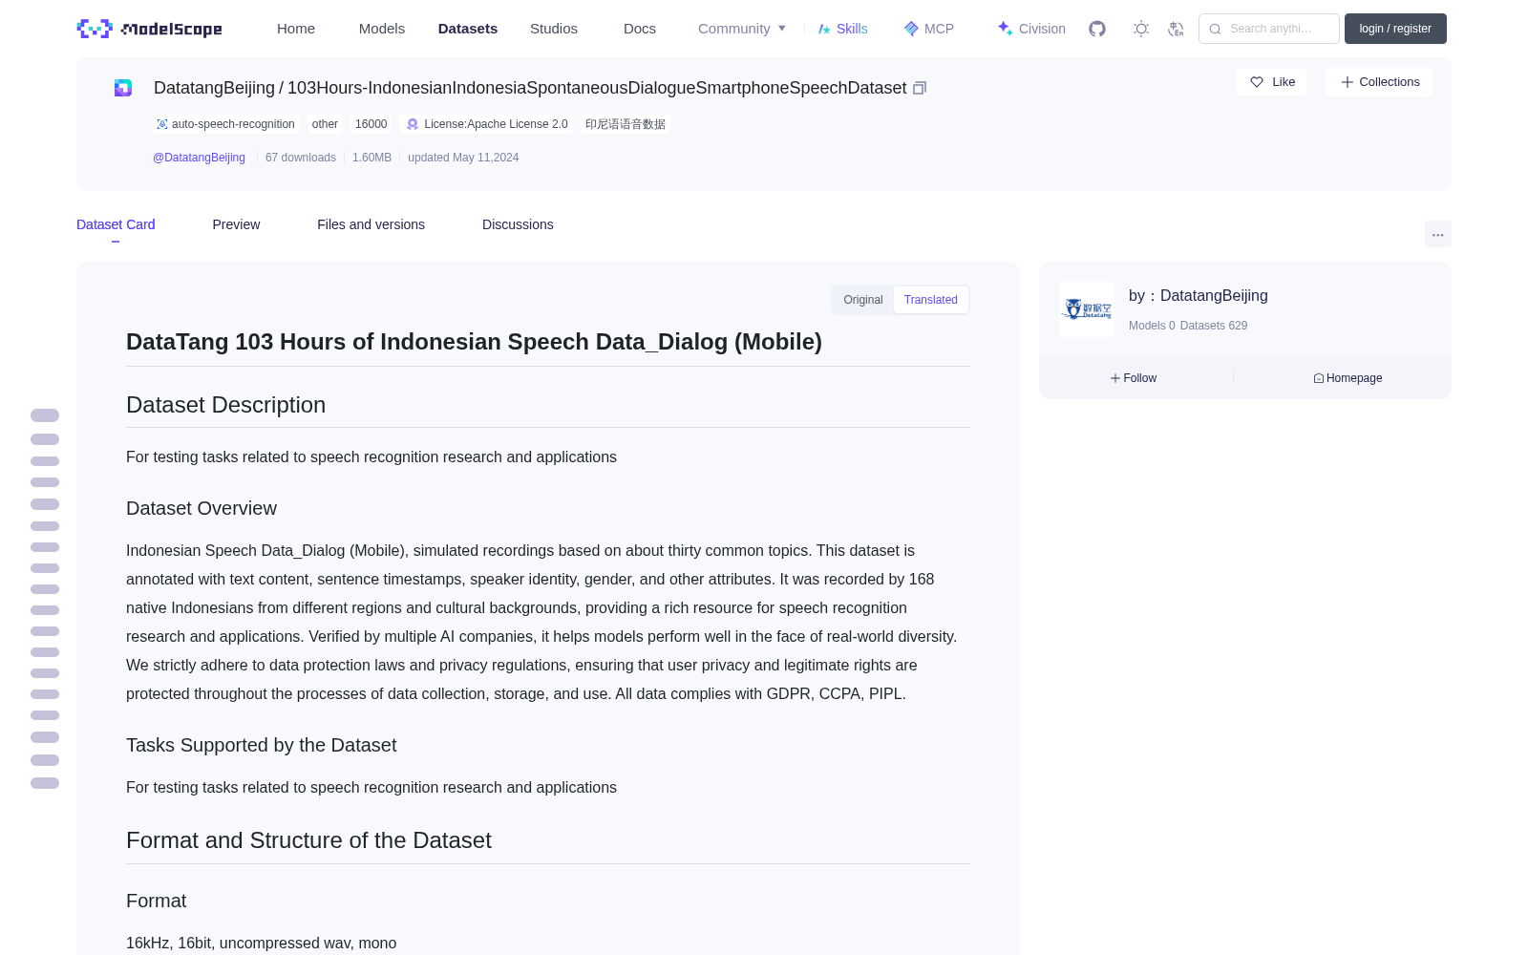Open the @DatatangBeijing author link

(199, 158)
